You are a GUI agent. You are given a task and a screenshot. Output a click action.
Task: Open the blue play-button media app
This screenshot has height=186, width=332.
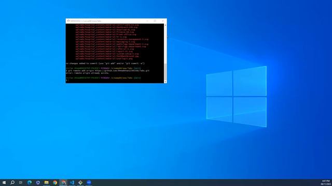(38, 182)
